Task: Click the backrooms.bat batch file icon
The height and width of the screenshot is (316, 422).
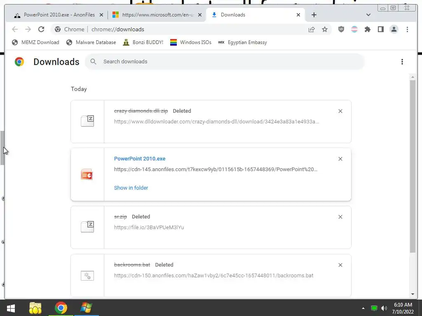Action: click(x=87, y=276)
